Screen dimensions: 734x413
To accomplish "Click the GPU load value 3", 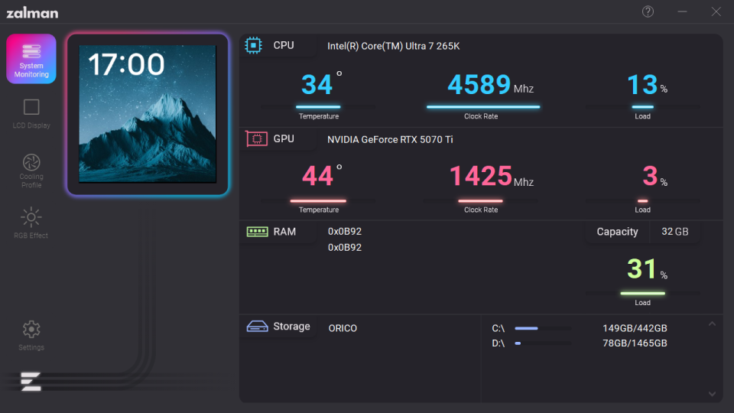I will [650, 177].
